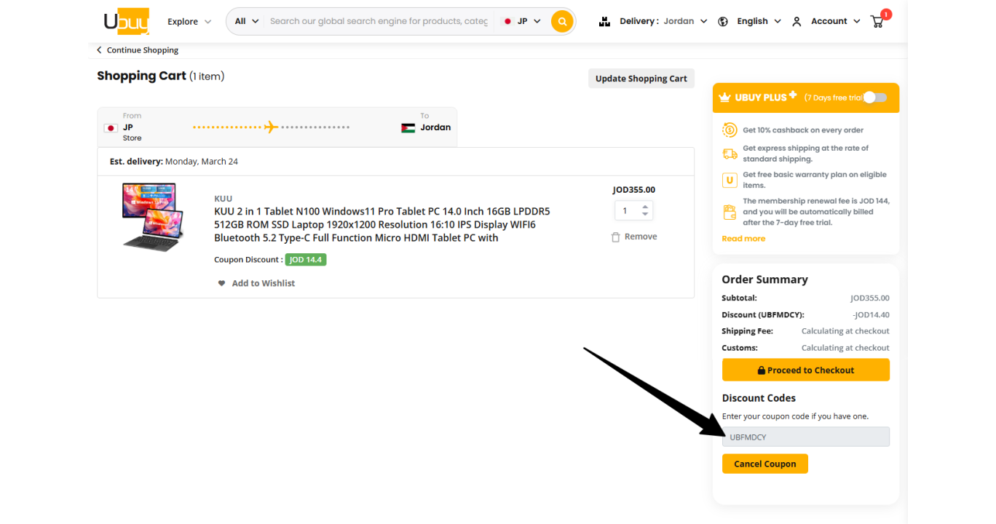
Task: Expand the Explore dropdown
Action: click(x=189, y=22)
